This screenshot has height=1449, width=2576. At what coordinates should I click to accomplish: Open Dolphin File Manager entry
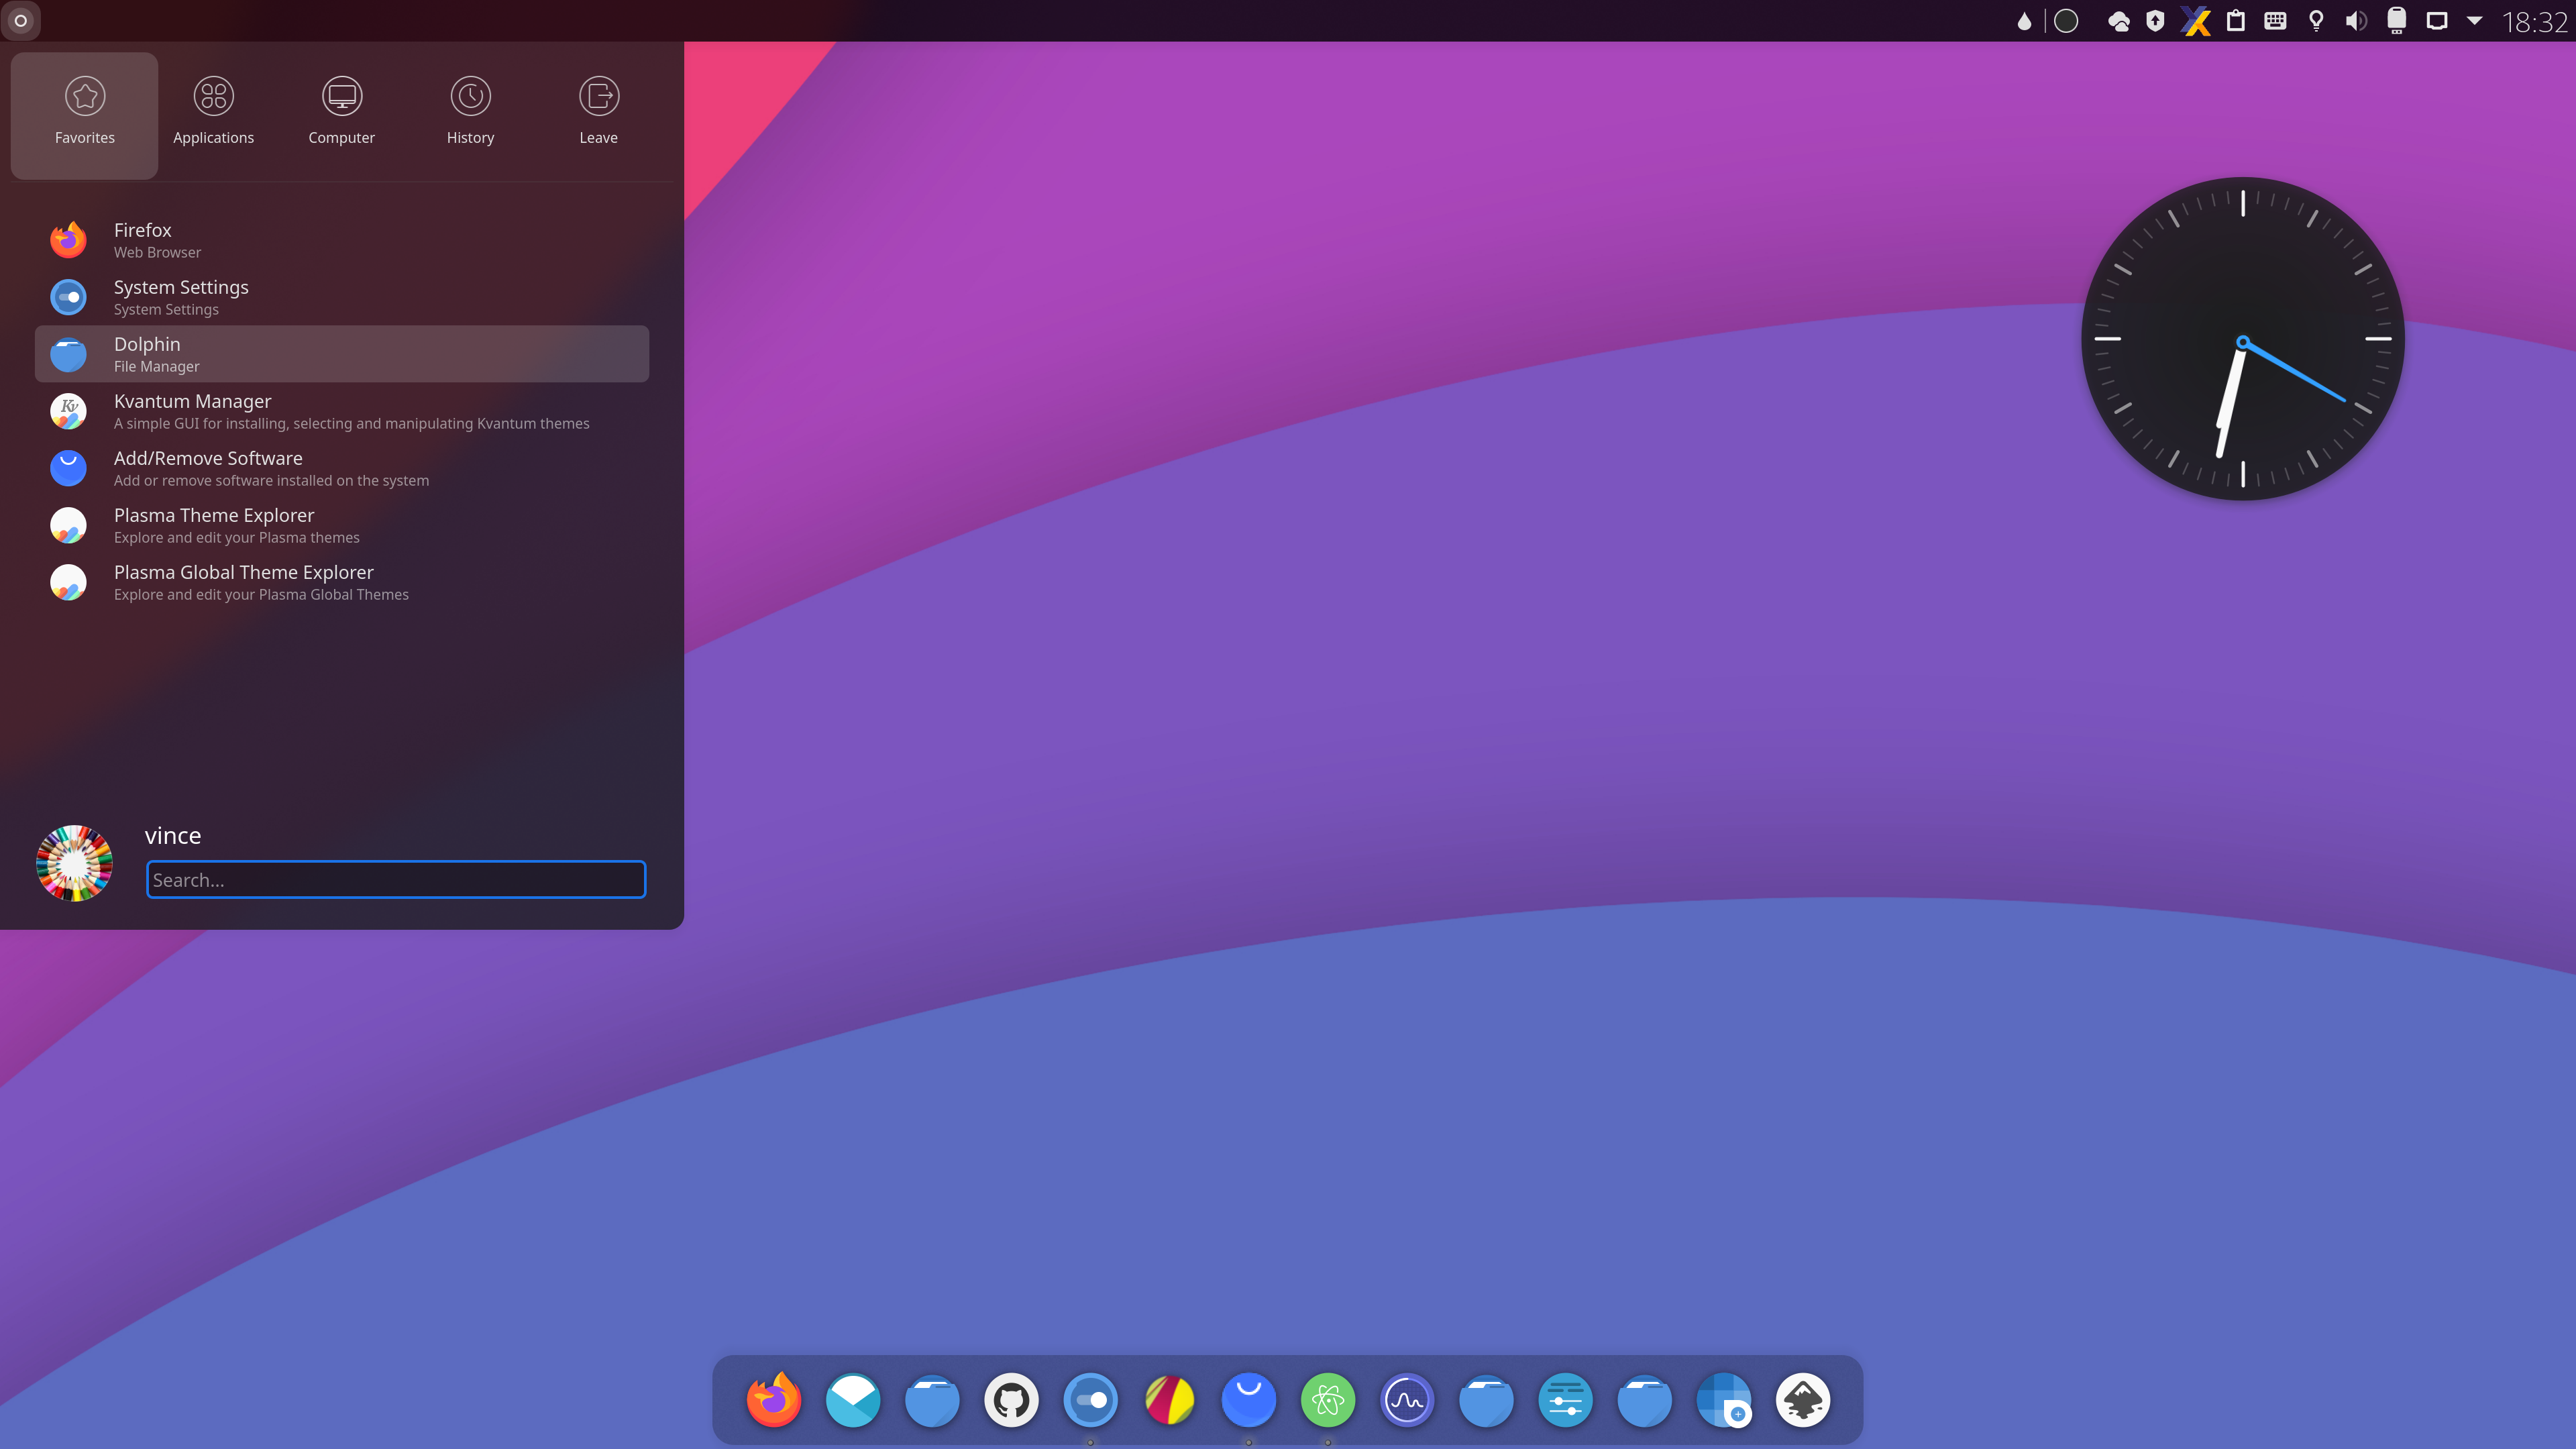pos(342,354)
